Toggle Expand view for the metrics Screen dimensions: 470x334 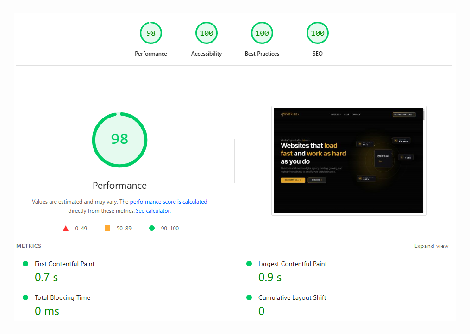tap(431, 246)
